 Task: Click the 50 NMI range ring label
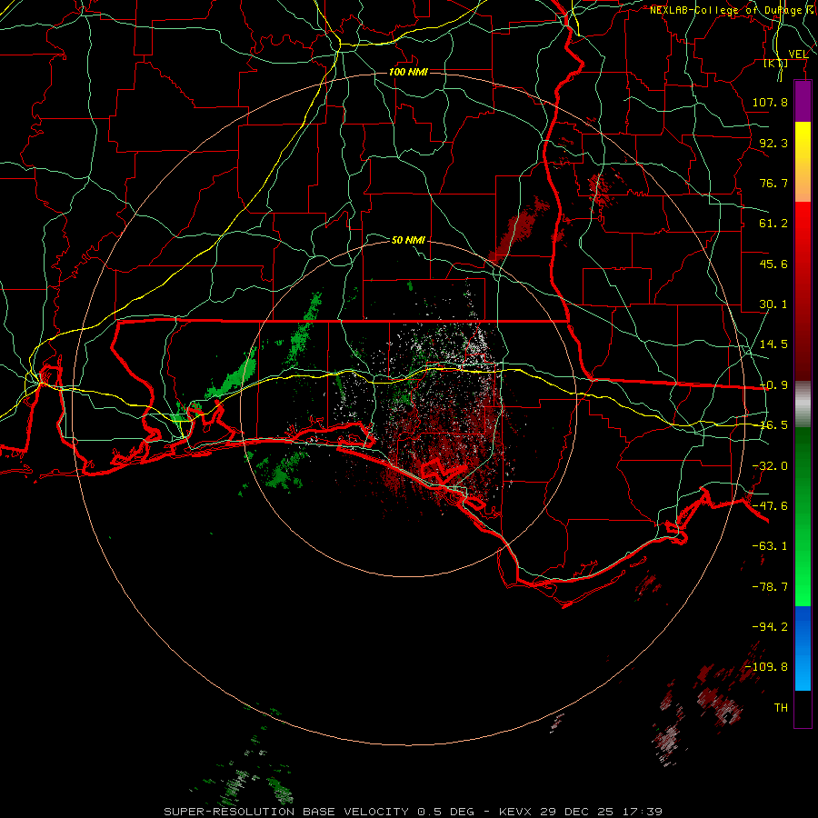(x=408, y=240)
